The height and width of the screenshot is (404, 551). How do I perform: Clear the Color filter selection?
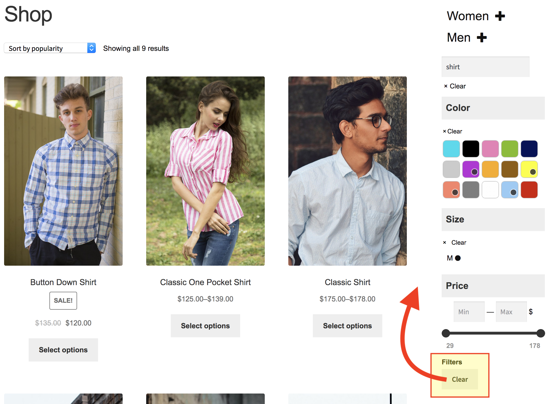pyautogui.click(x=452, y=131)
